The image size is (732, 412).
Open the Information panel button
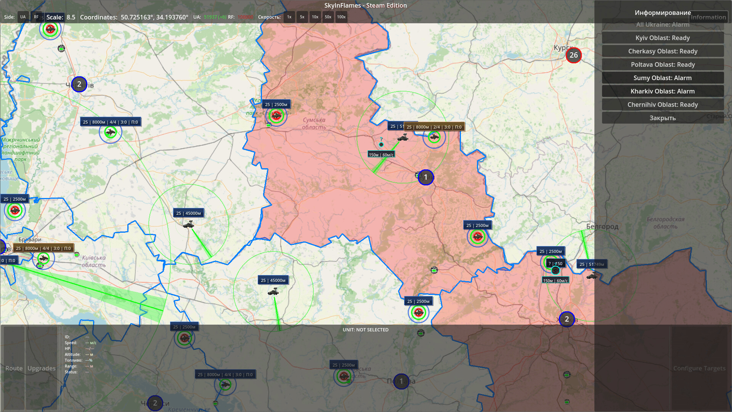(x=708, y=17)
